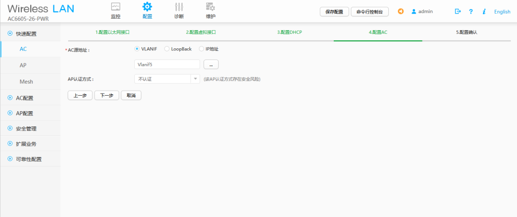Select the VLANIF radio button
Screen dimensions: 517x217
tap(137, 49)
